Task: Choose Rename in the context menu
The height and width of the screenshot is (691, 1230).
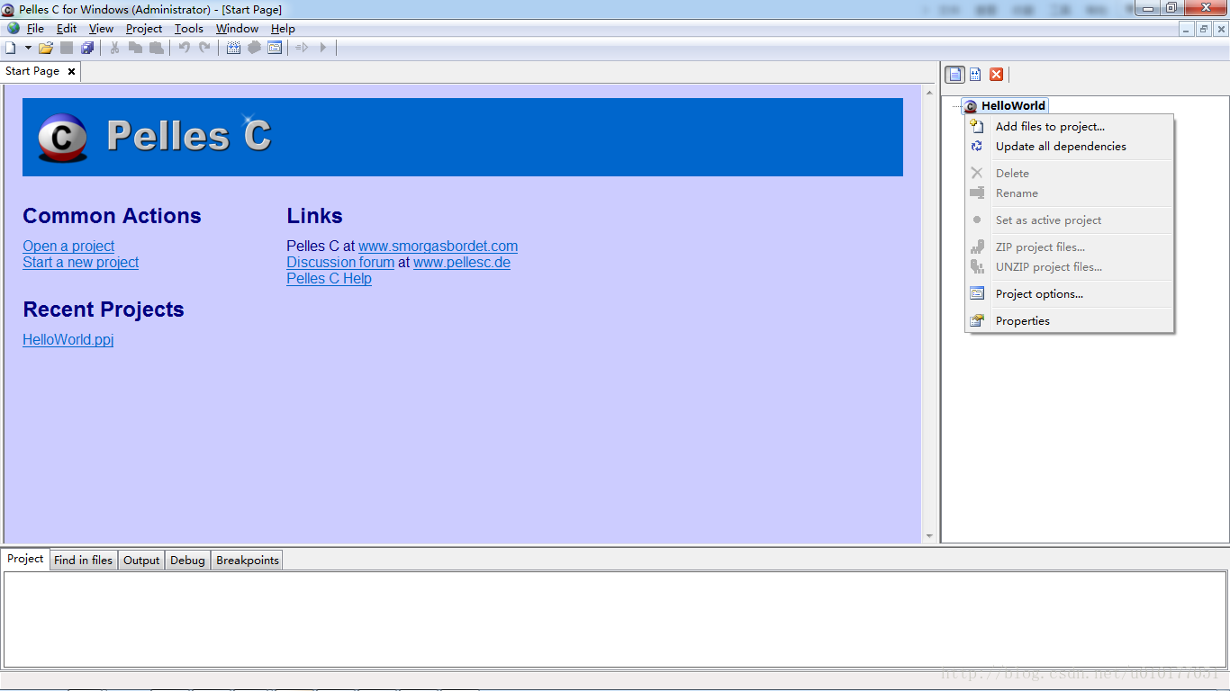Action: point(1070,193)
